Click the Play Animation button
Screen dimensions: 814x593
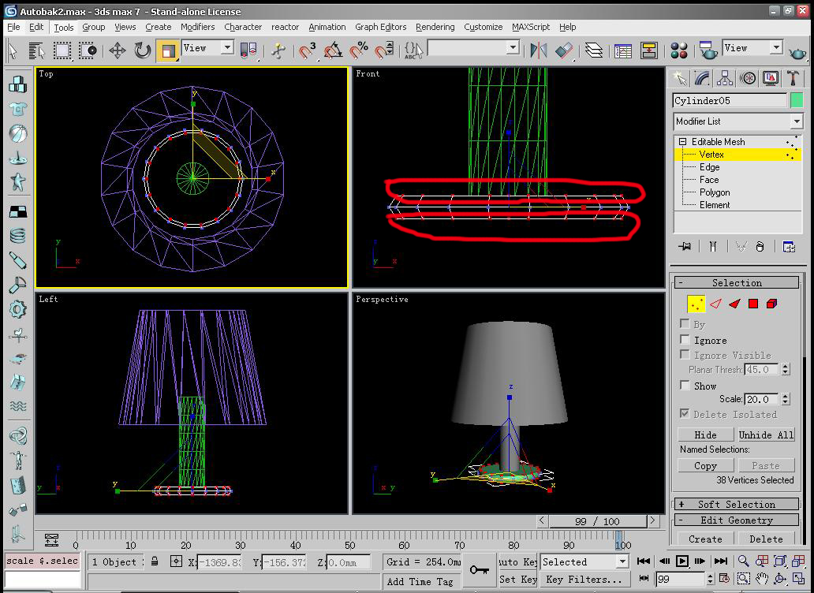coord(682,561)
